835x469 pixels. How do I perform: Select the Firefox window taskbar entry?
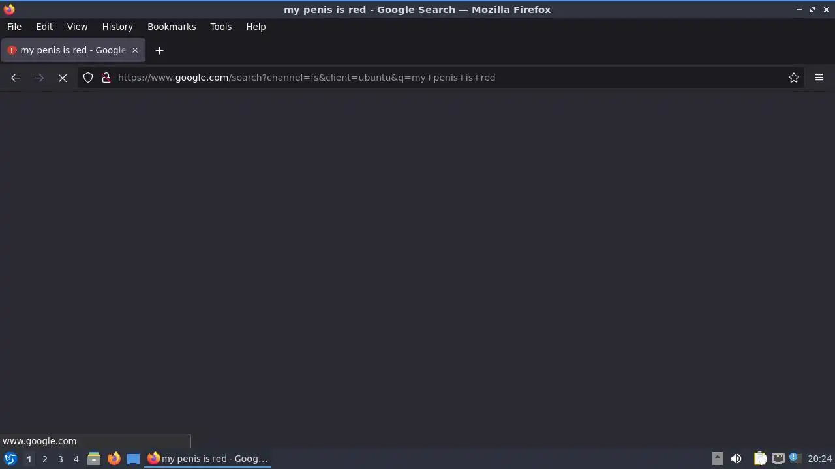tap(207, 459)
